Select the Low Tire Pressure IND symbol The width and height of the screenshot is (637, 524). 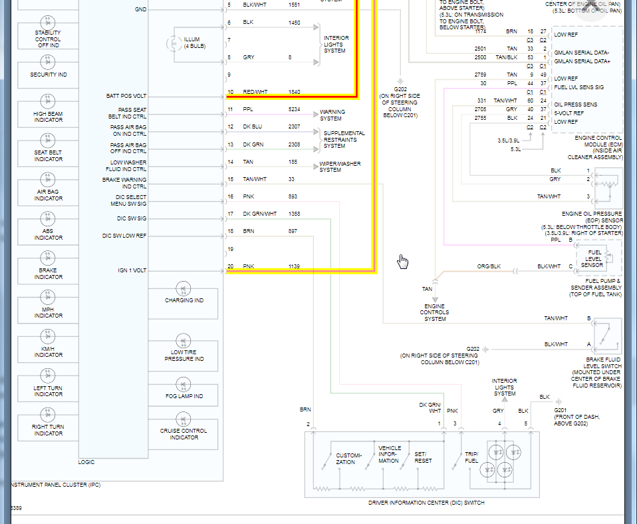pyautogui.click(x=184, y=341)
